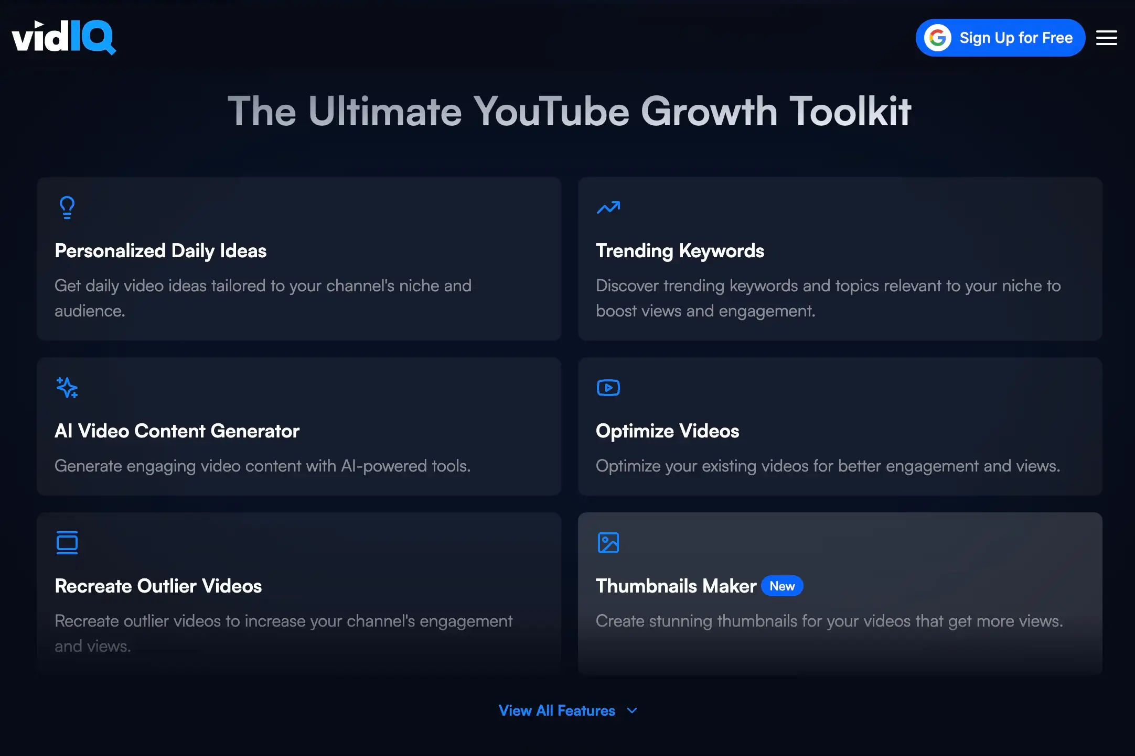Open Recreate Outlier Videos heading
The image size is (1135, 756).
click(158, 586)
